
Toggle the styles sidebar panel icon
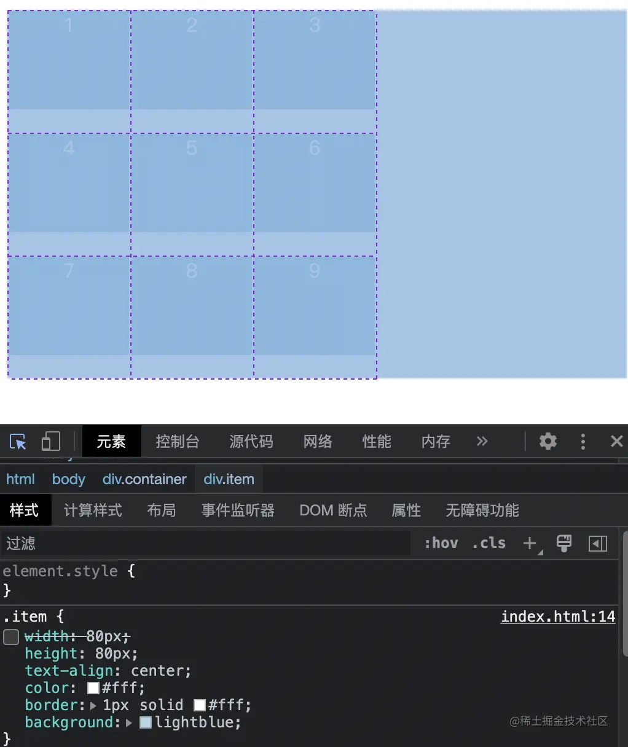tap(597, 543)
